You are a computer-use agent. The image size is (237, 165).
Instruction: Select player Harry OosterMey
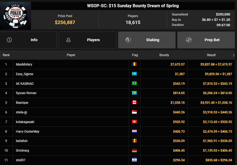click(28, 132)
